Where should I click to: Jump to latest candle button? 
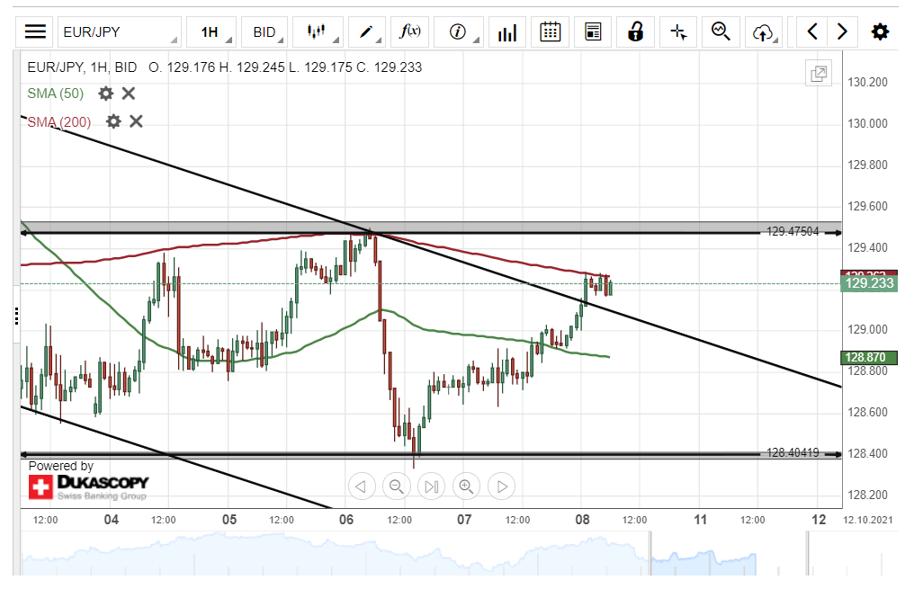click(x=432, y=486)
